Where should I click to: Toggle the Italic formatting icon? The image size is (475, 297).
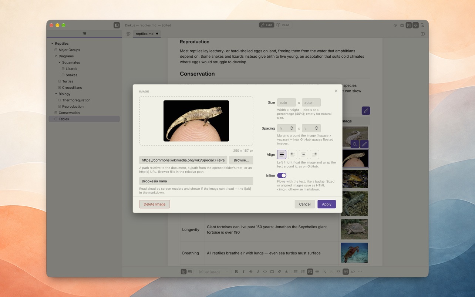pos(243,272)
